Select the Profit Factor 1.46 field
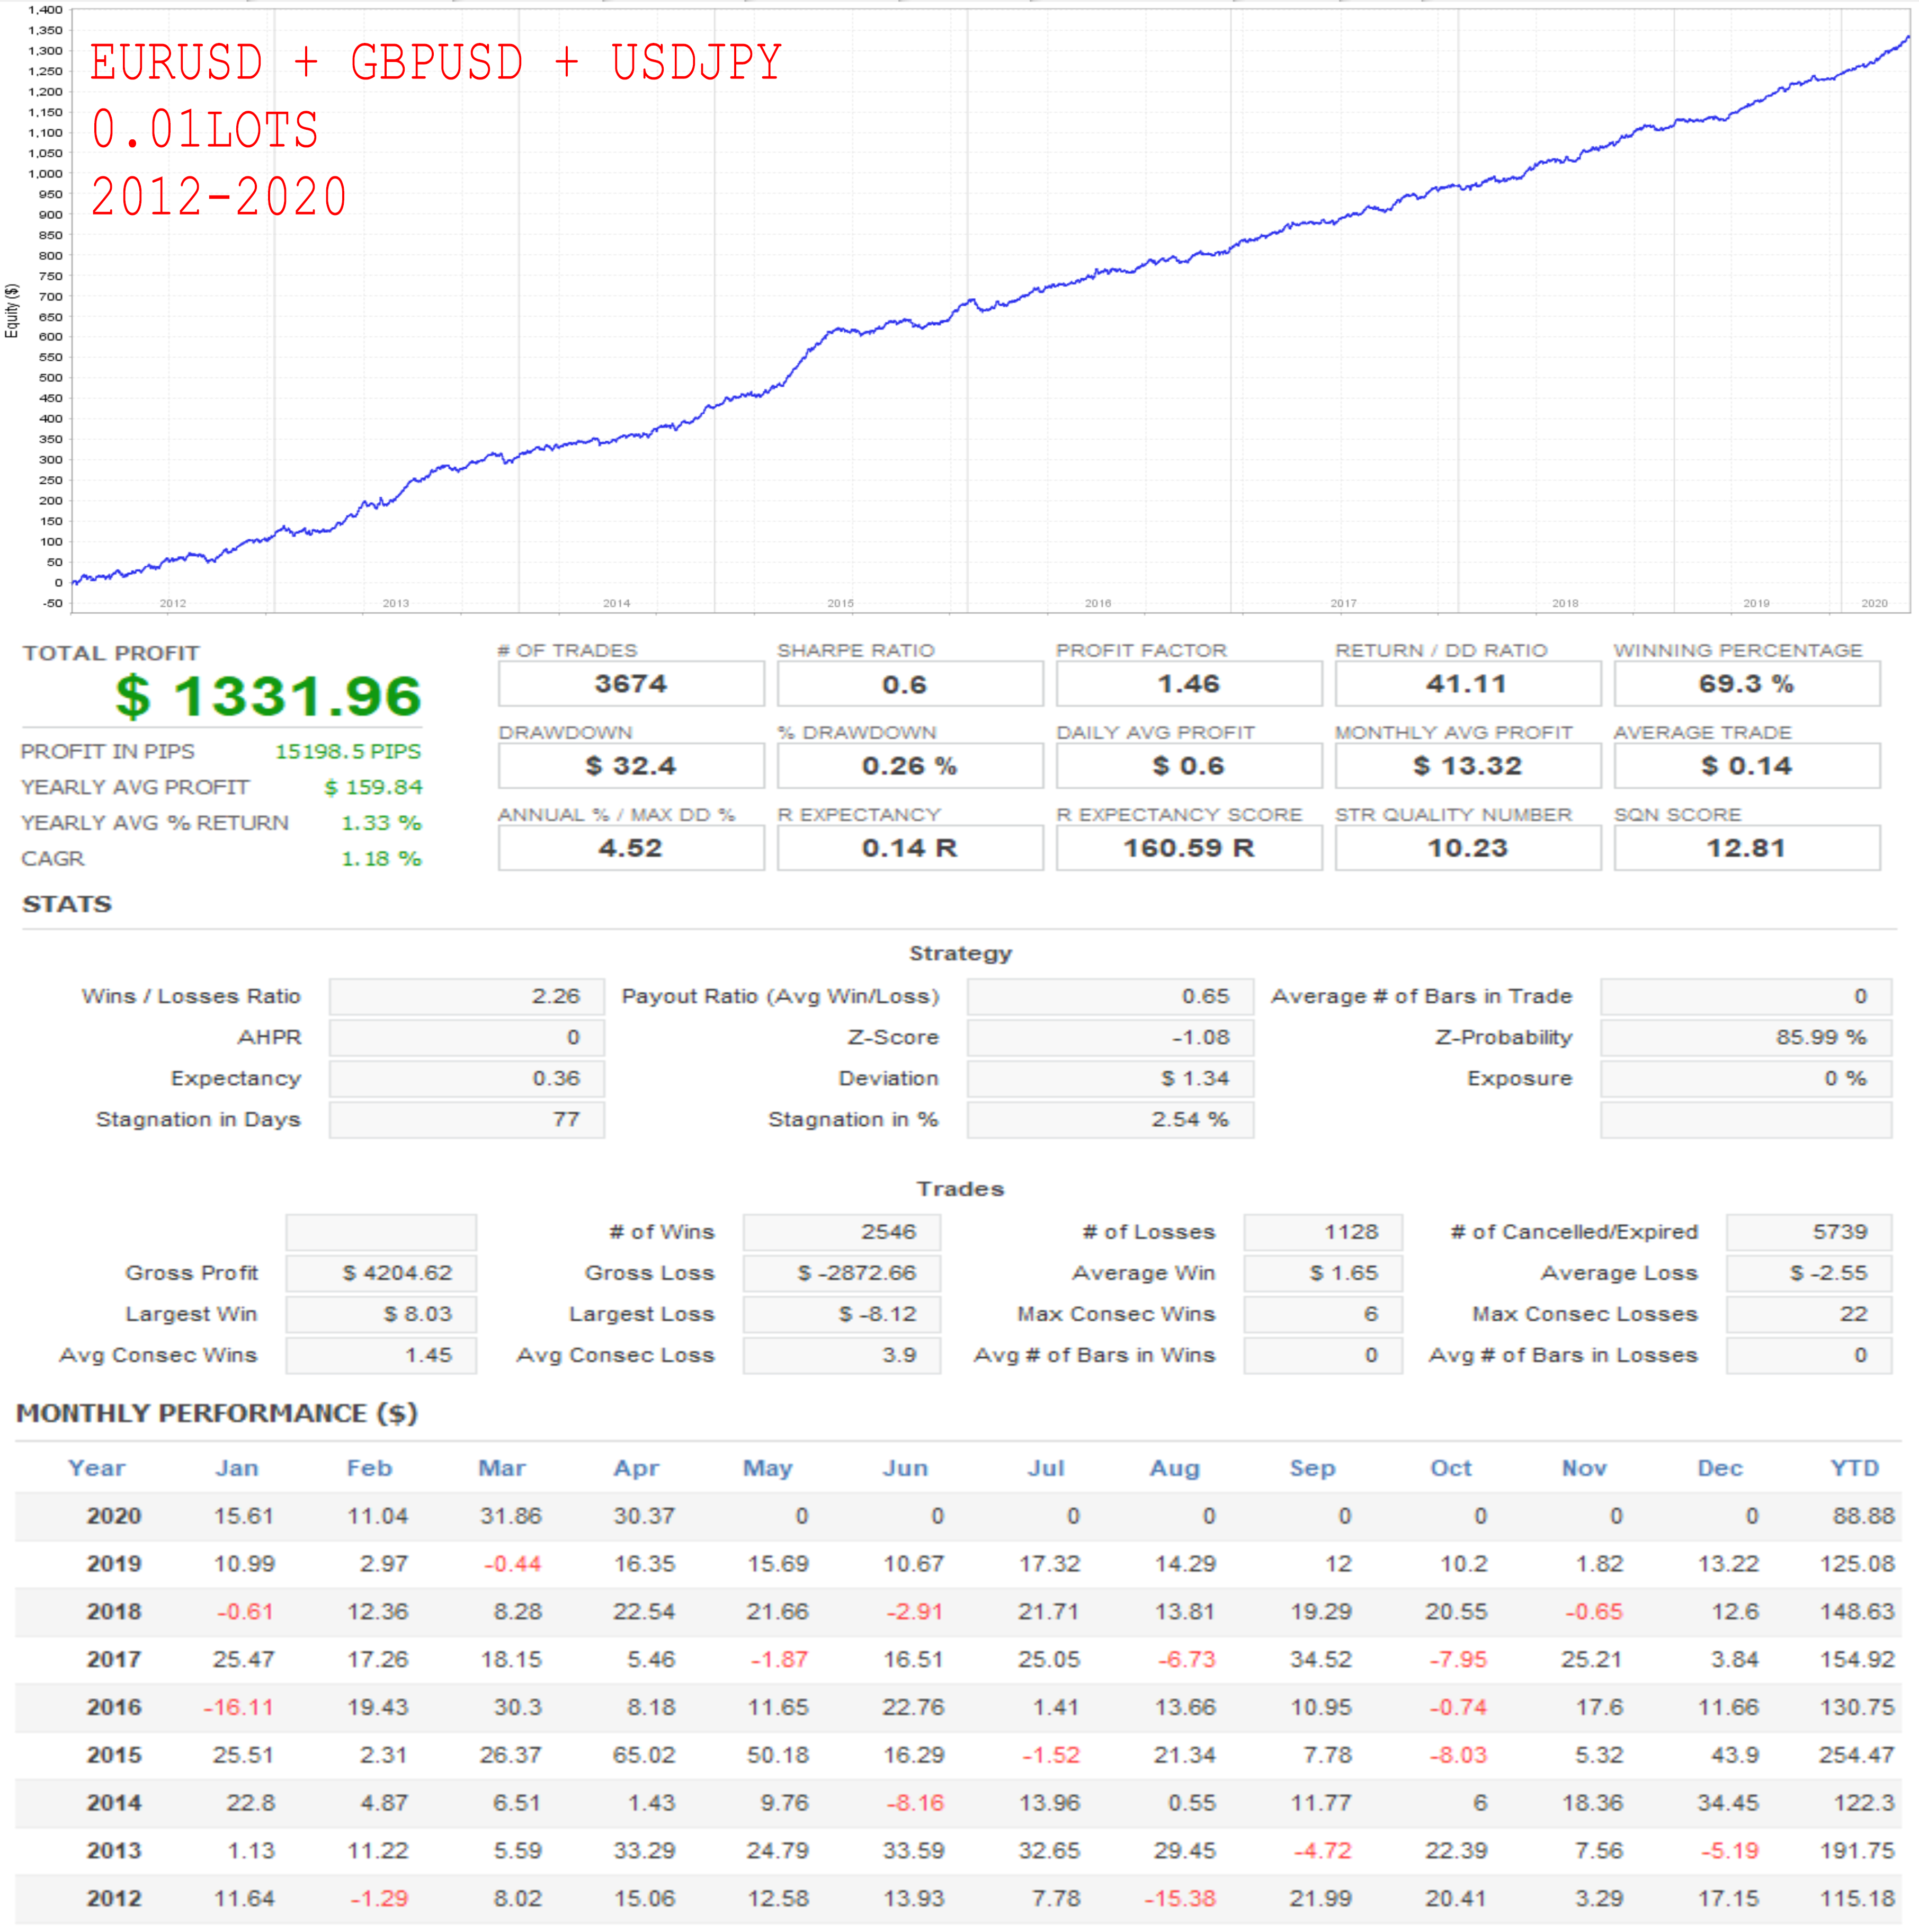 (1188, 684)
